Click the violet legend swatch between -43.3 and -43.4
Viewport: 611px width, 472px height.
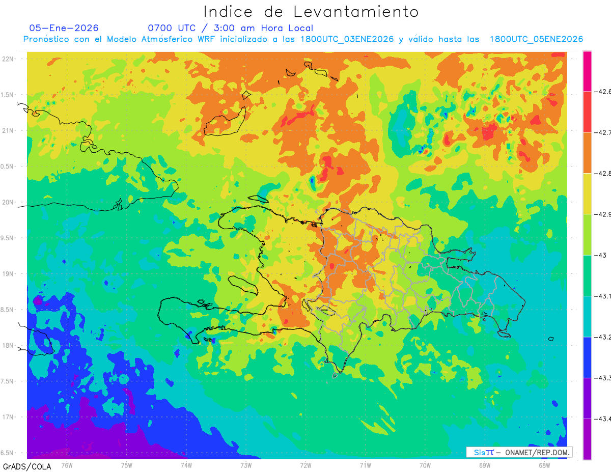tap(587, 398)
